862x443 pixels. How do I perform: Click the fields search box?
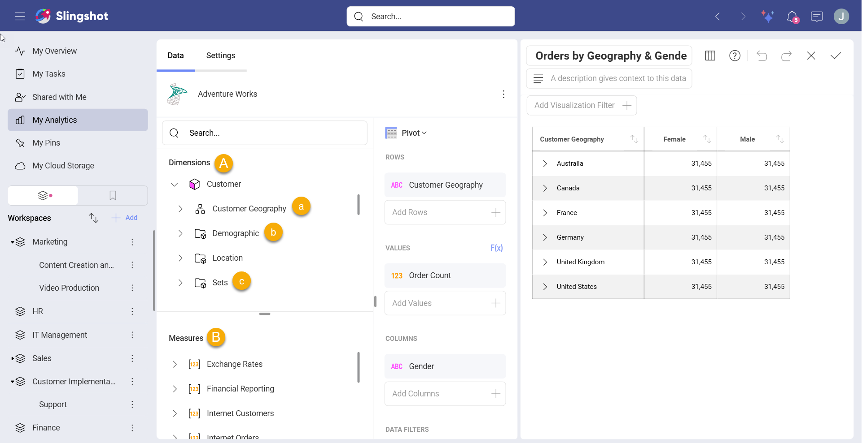265,133
